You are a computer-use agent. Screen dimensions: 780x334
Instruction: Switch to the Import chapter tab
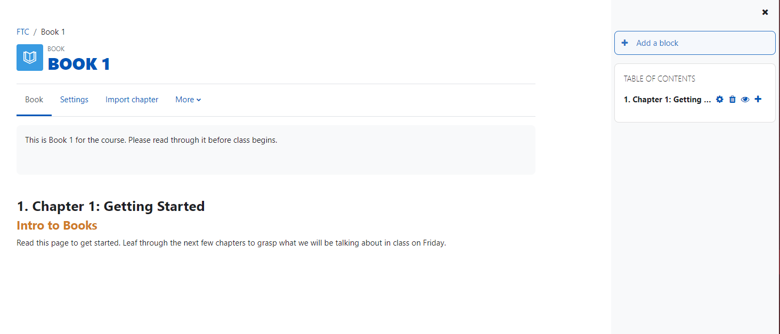tap(132, 100)
